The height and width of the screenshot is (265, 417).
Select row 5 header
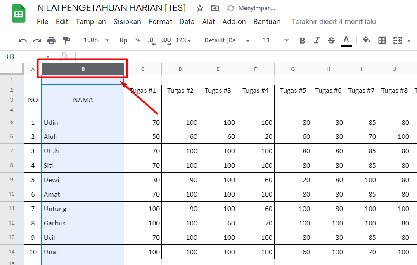pyautogui.click(x=12, y=122)
